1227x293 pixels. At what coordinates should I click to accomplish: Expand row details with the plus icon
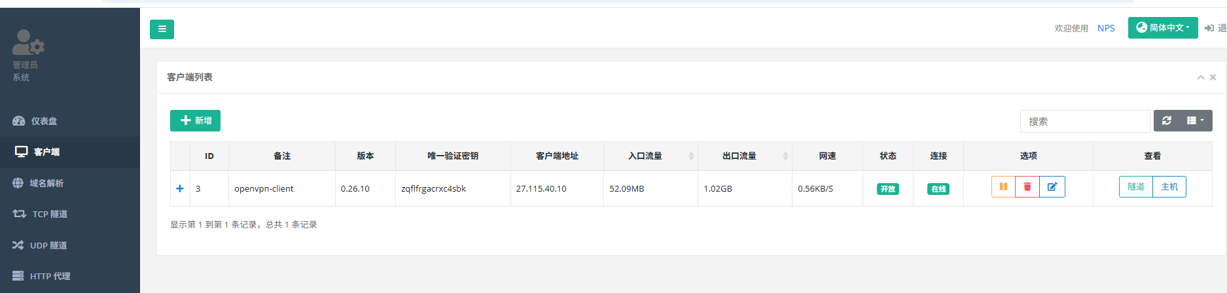click(x=180, y=188)
